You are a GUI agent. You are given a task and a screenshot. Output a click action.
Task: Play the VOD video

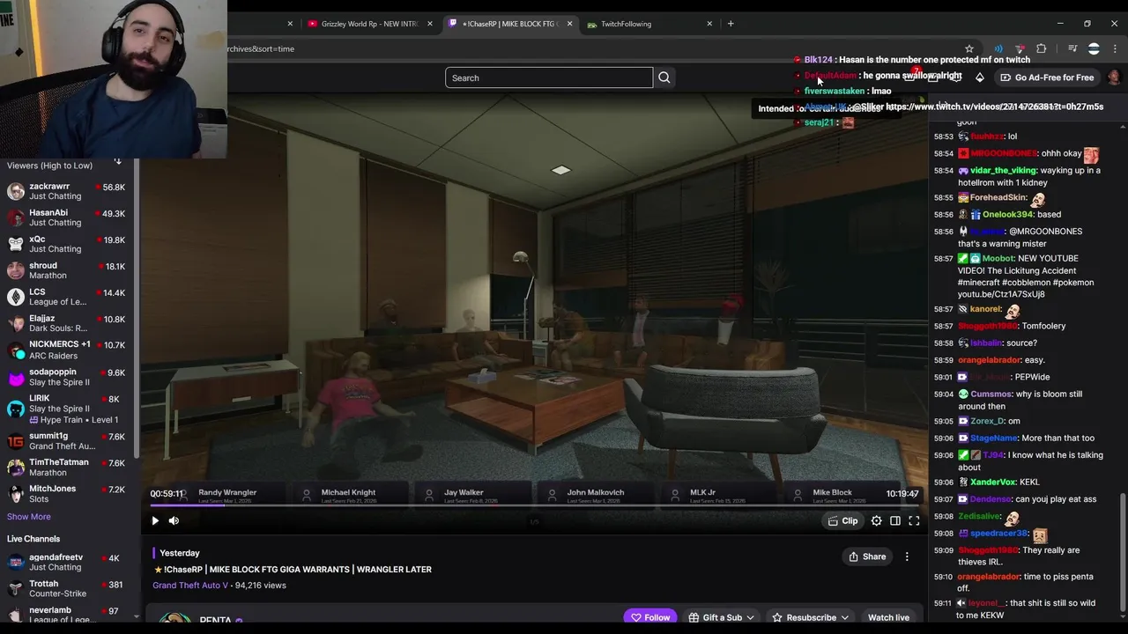click(x=155, y=520)
